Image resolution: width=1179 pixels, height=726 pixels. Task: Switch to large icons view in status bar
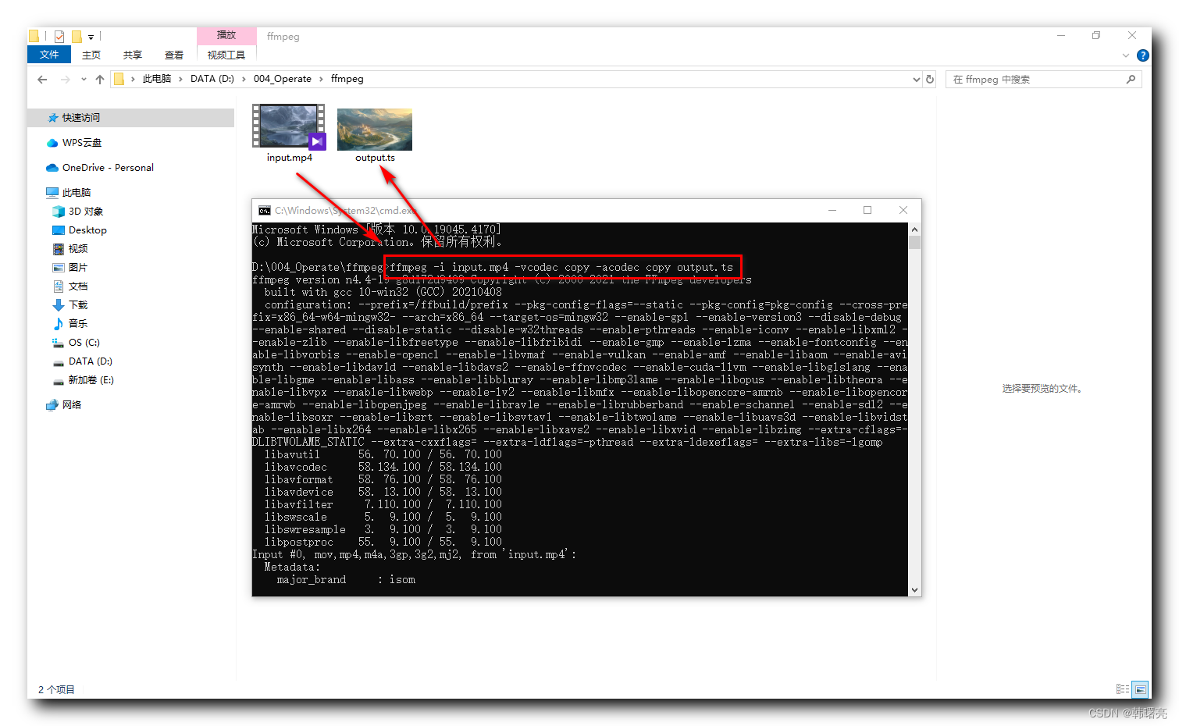pos(1141,689)
